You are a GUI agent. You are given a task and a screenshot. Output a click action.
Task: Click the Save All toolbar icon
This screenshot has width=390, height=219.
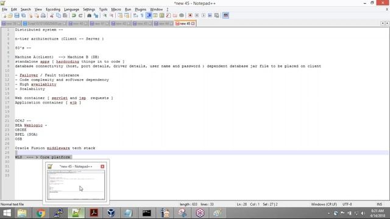coord(23,15)
